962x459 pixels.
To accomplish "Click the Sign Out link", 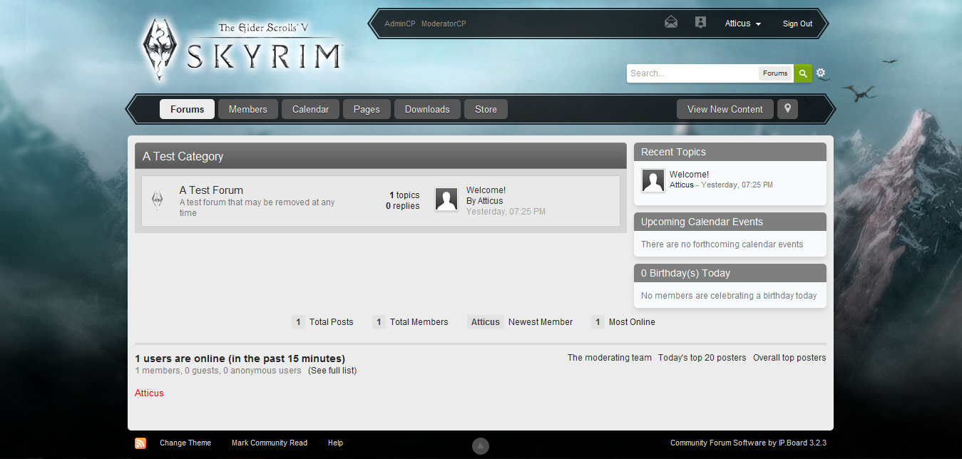I will (797, 24).
